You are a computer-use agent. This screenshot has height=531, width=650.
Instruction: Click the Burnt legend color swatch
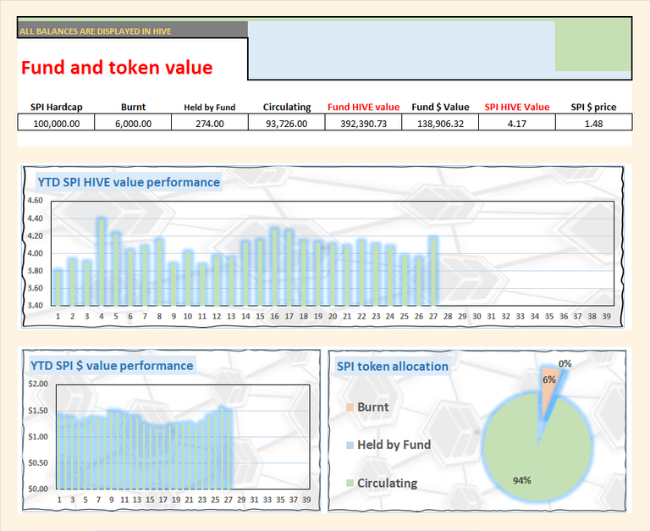[x=350, y=407]
